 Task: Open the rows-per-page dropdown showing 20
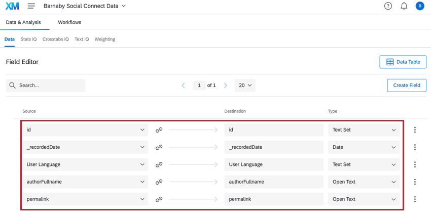[245, 85]
